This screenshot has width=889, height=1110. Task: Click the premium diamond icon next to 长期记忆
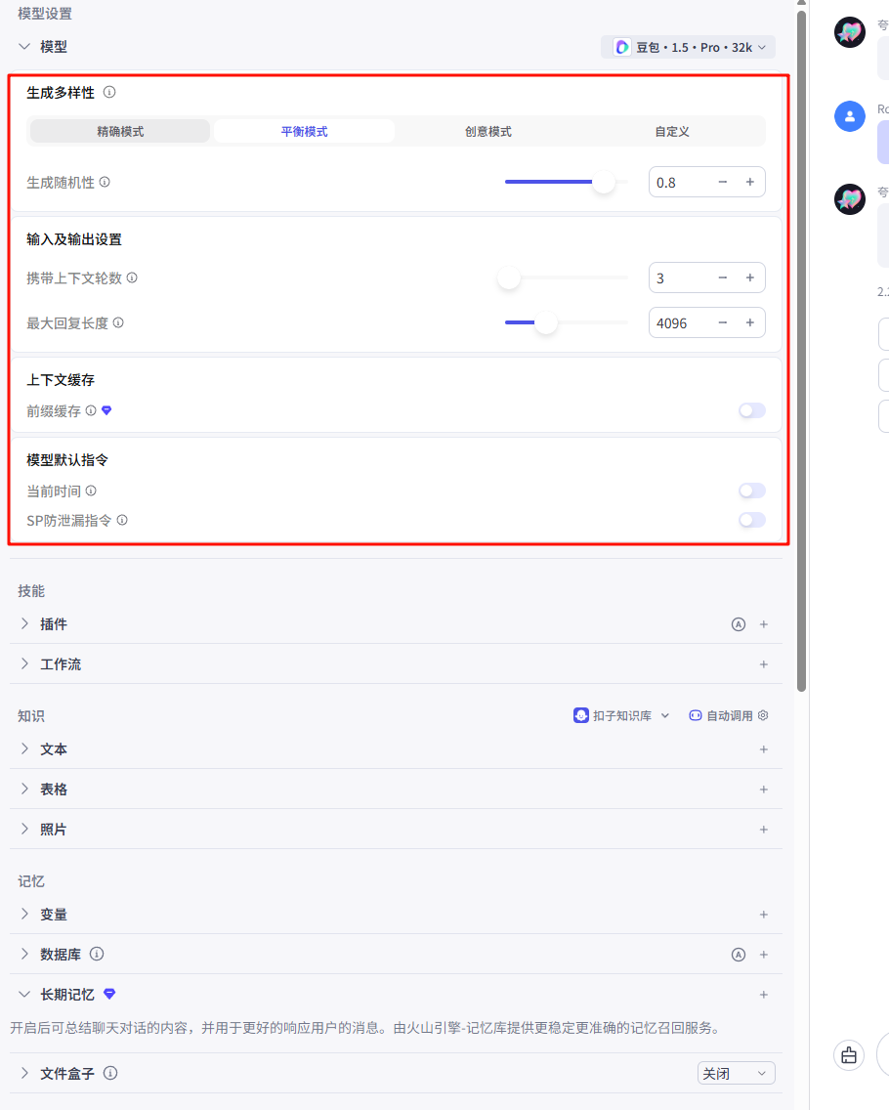(108, 994)
